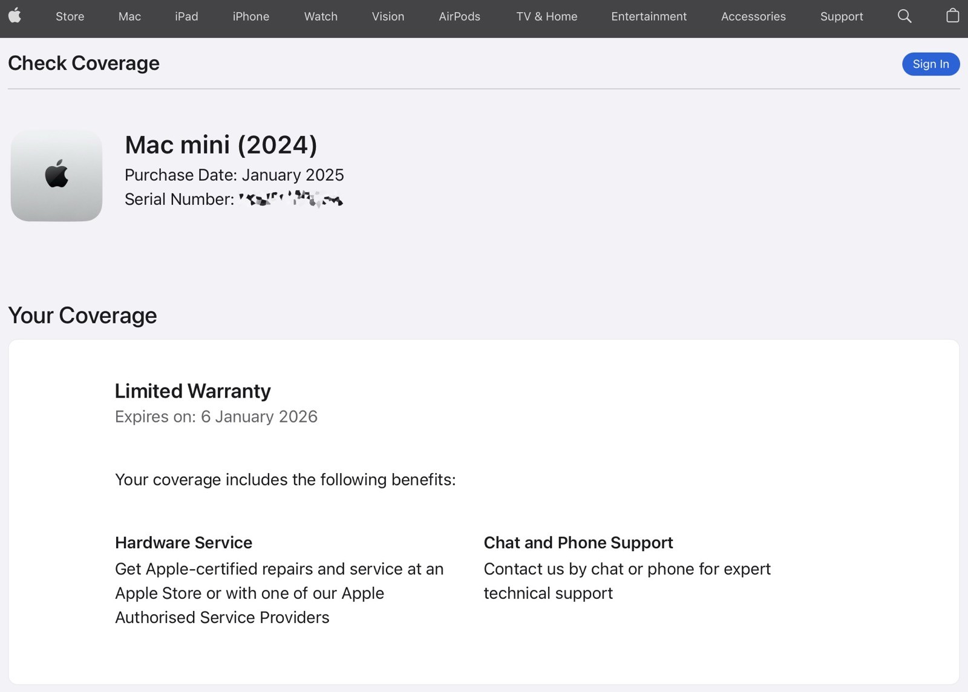
Task: Open the search magnifier icon
Action: [904, 16]
